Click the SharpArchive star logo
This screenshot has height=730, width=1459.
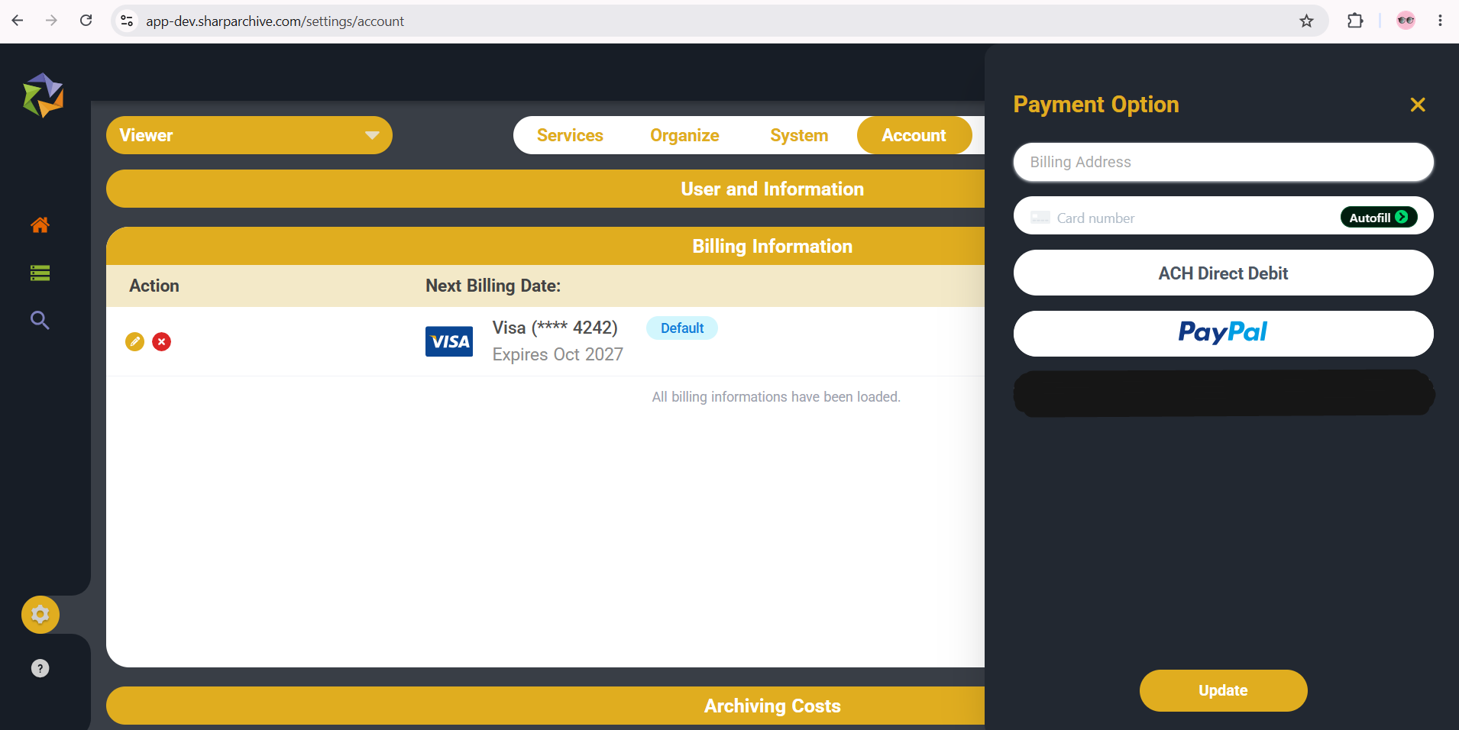tap(43, 95)
